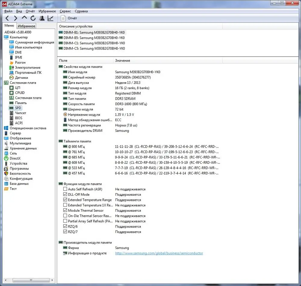Image resolution: width=301 pixels, height=286 pixels.
Task: Open Конфигурация tree icon
Action: tap(6, 179)
